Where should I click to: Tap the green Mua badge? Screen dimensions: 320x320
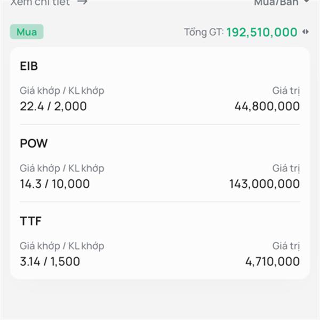(27, 32)
